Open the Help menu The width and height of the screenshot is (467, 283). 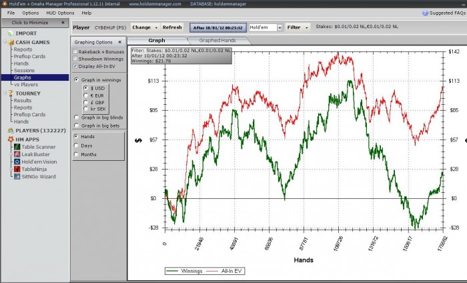pyautogui.click(x=86, y=13)
